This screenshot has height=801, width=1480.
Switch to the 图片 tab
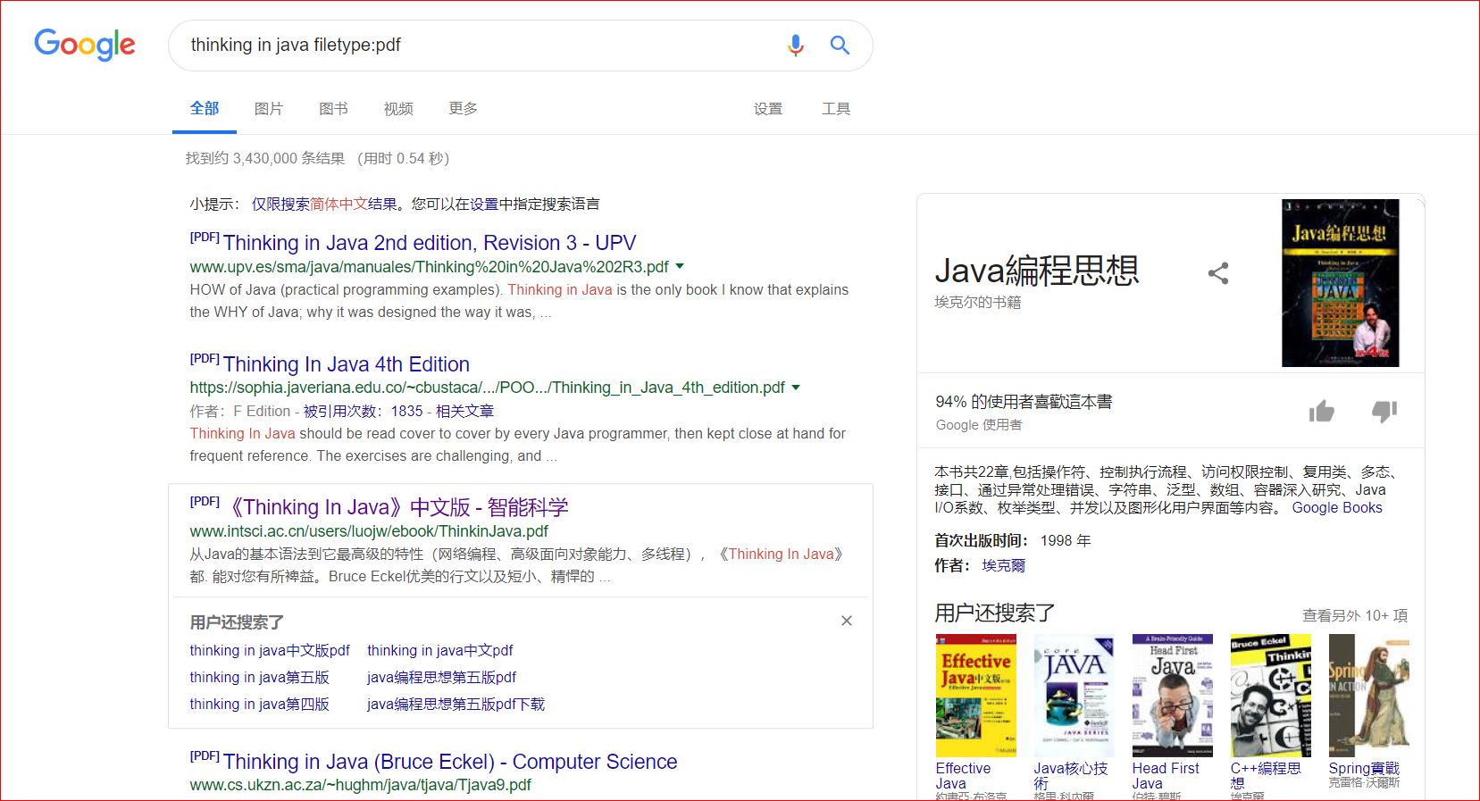[x=269, y=109]
